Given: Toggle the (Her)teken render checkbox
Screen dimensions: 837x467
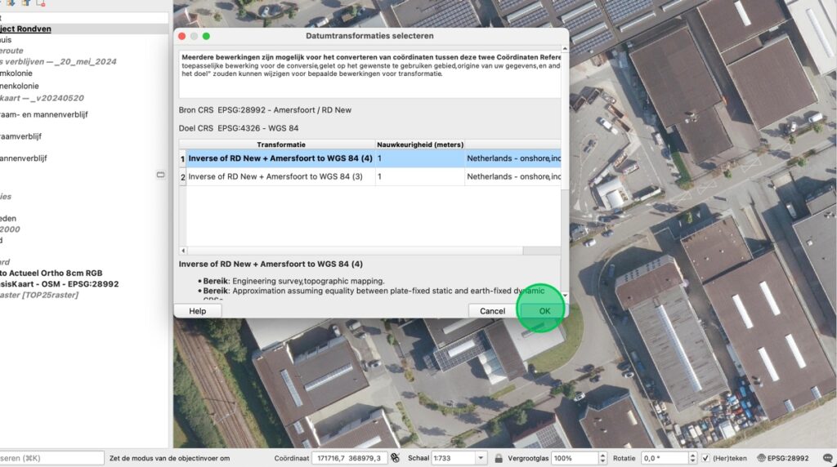Looking at the screenshot, I should (x=706, y=458).
